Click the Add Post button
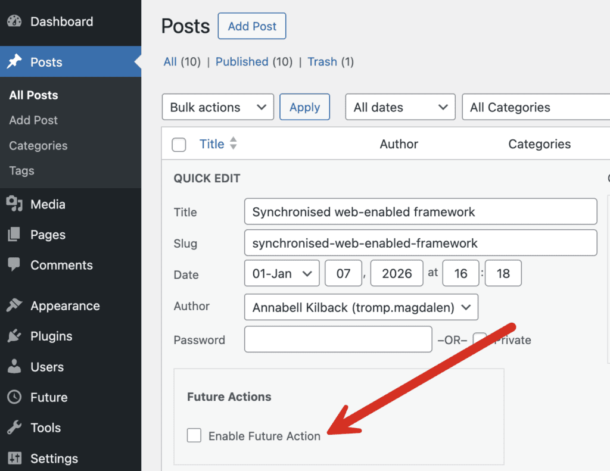 [252, 26]
